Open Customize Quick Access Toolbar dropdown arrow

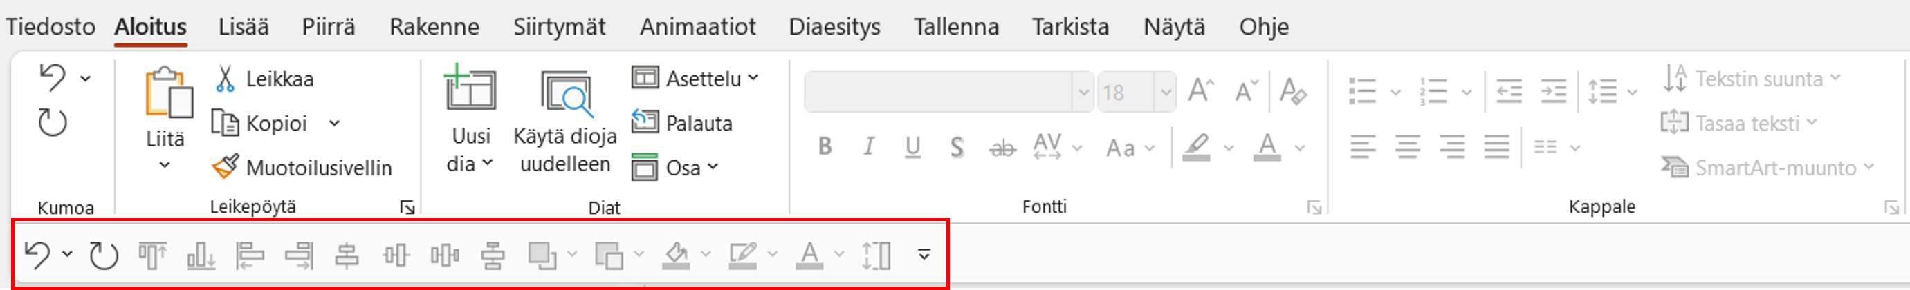(x=924, y=255)
